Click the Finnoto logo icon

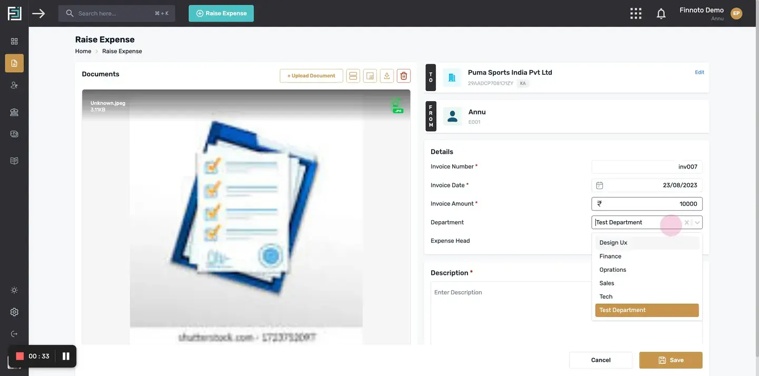[x=14, y=13]
